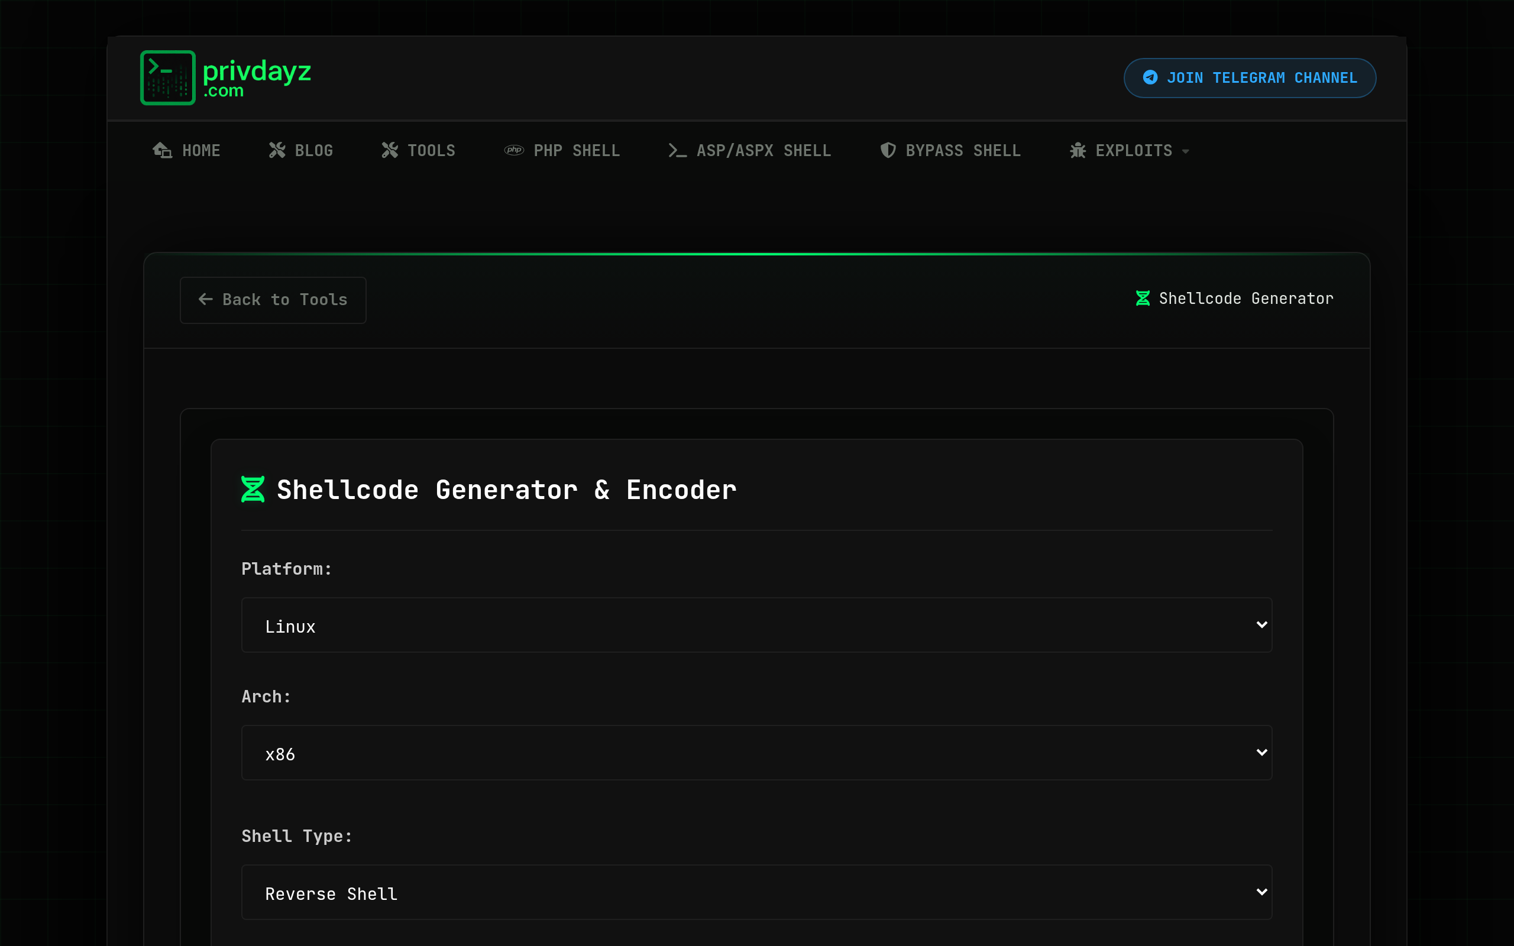
Task: Click the Arch: label
Action: [x=266, y=696]
